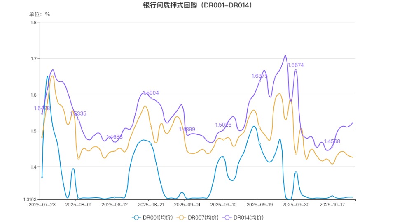Screen dimensions: 395x222
Task: Select the purple DR014 legend marker icon
Action: [x=227, y=217]
